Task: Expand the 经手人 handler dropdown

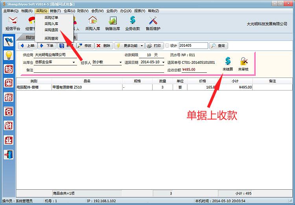Action: (120, 62)
